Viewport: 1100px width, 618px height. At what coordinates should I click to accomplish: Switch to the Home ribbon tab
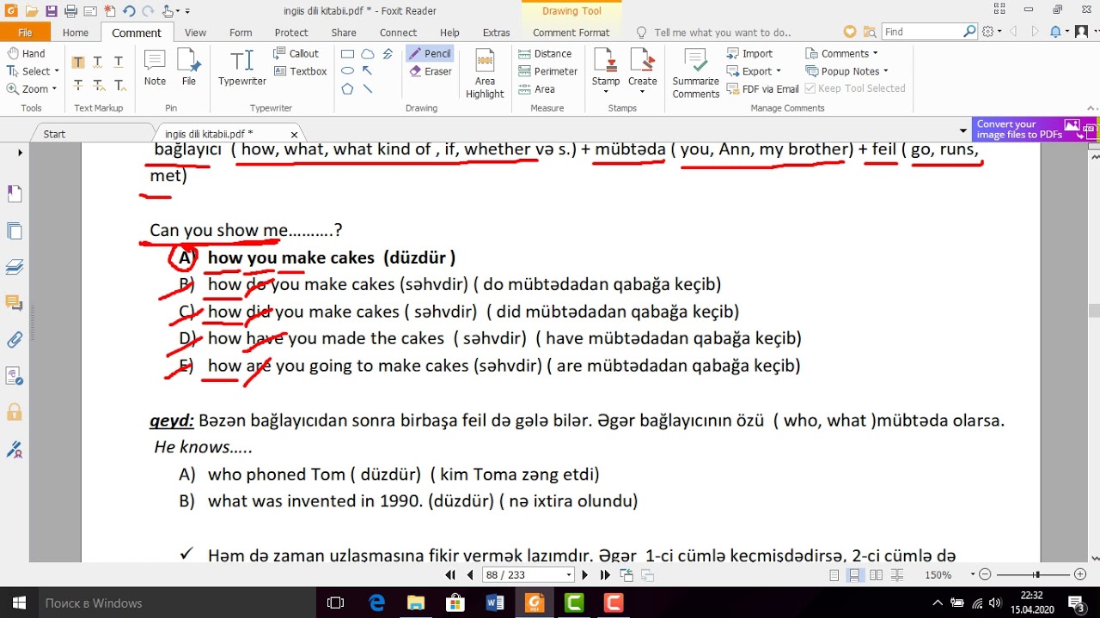click(x=76, y=33)
